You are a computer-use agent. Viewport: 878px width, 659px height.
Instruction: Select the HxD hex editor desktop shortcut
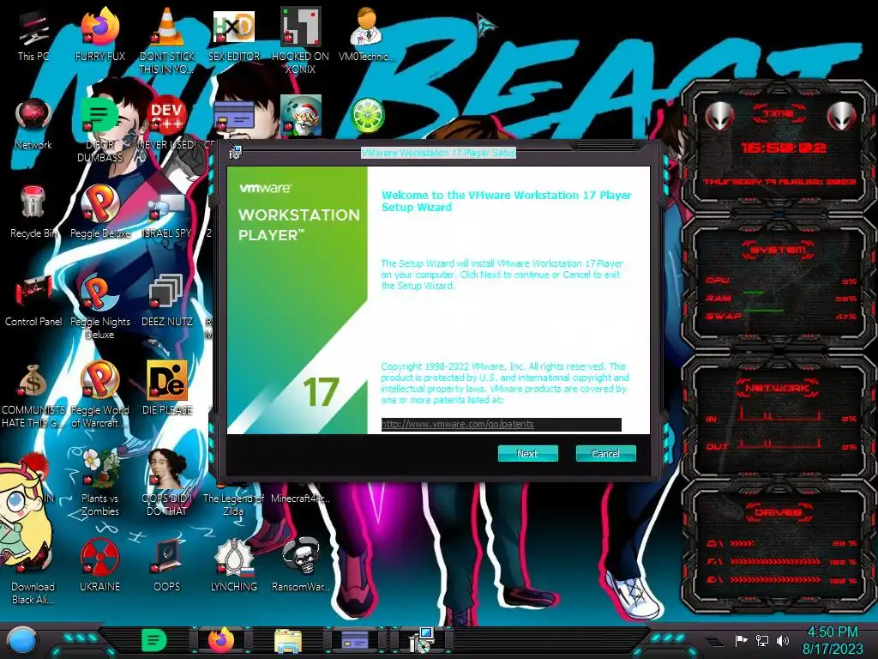(234, 35)
